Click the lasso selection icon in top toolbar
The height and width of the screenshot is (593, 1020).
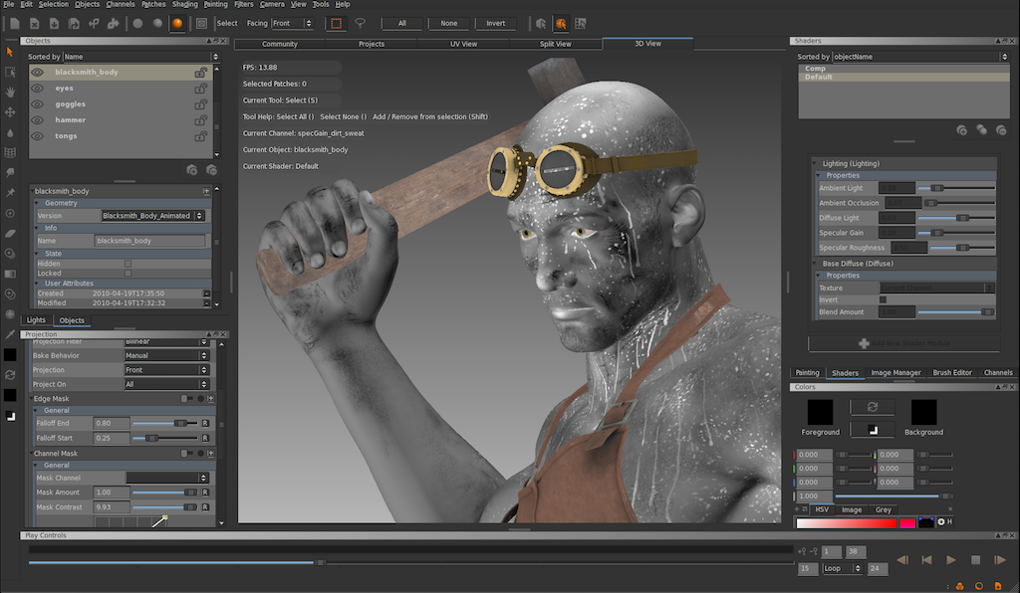pyautogui.click(x=360, y=23)
